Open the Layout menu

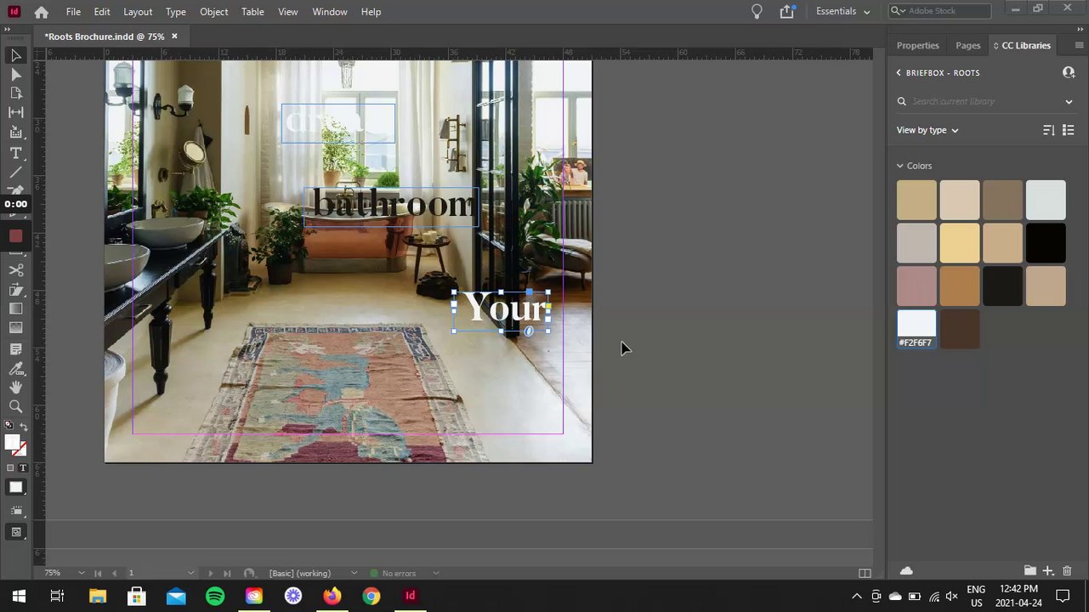tap(138, 12)
